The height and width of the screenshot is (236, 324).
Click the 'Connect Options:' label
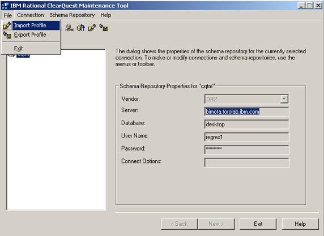(141, 161)
